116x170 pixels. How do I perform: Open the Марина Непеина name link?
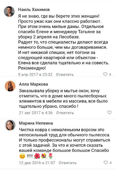pyautogui.click(x=36, y=123)
